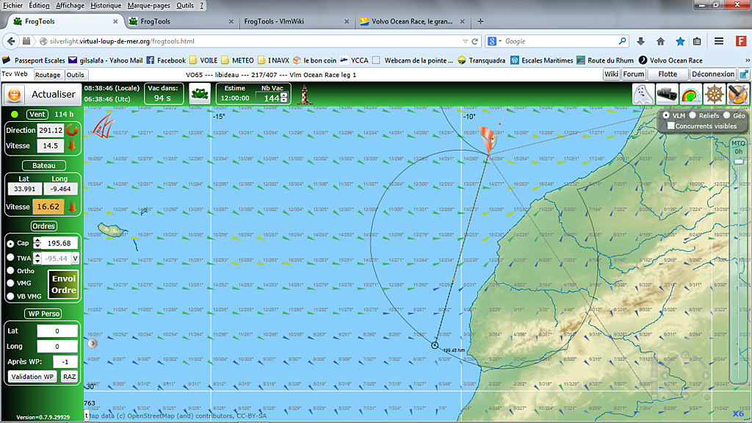
Task: Open the Historique menu
Action: point(106,5)
